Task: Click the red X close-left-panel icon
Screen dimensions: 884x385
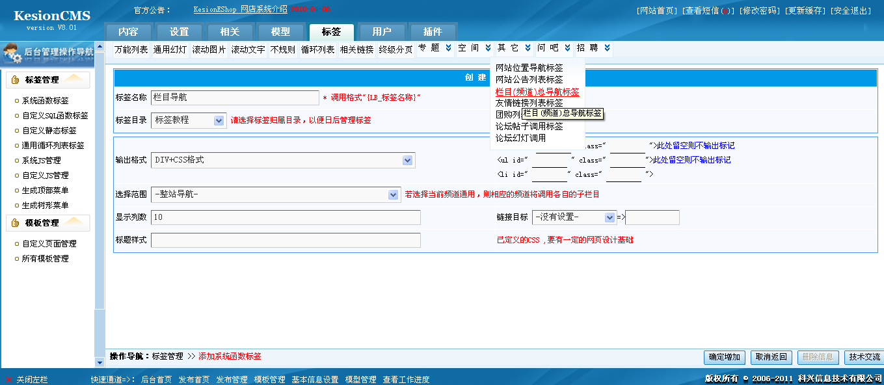Action: (x=8, y=380)
